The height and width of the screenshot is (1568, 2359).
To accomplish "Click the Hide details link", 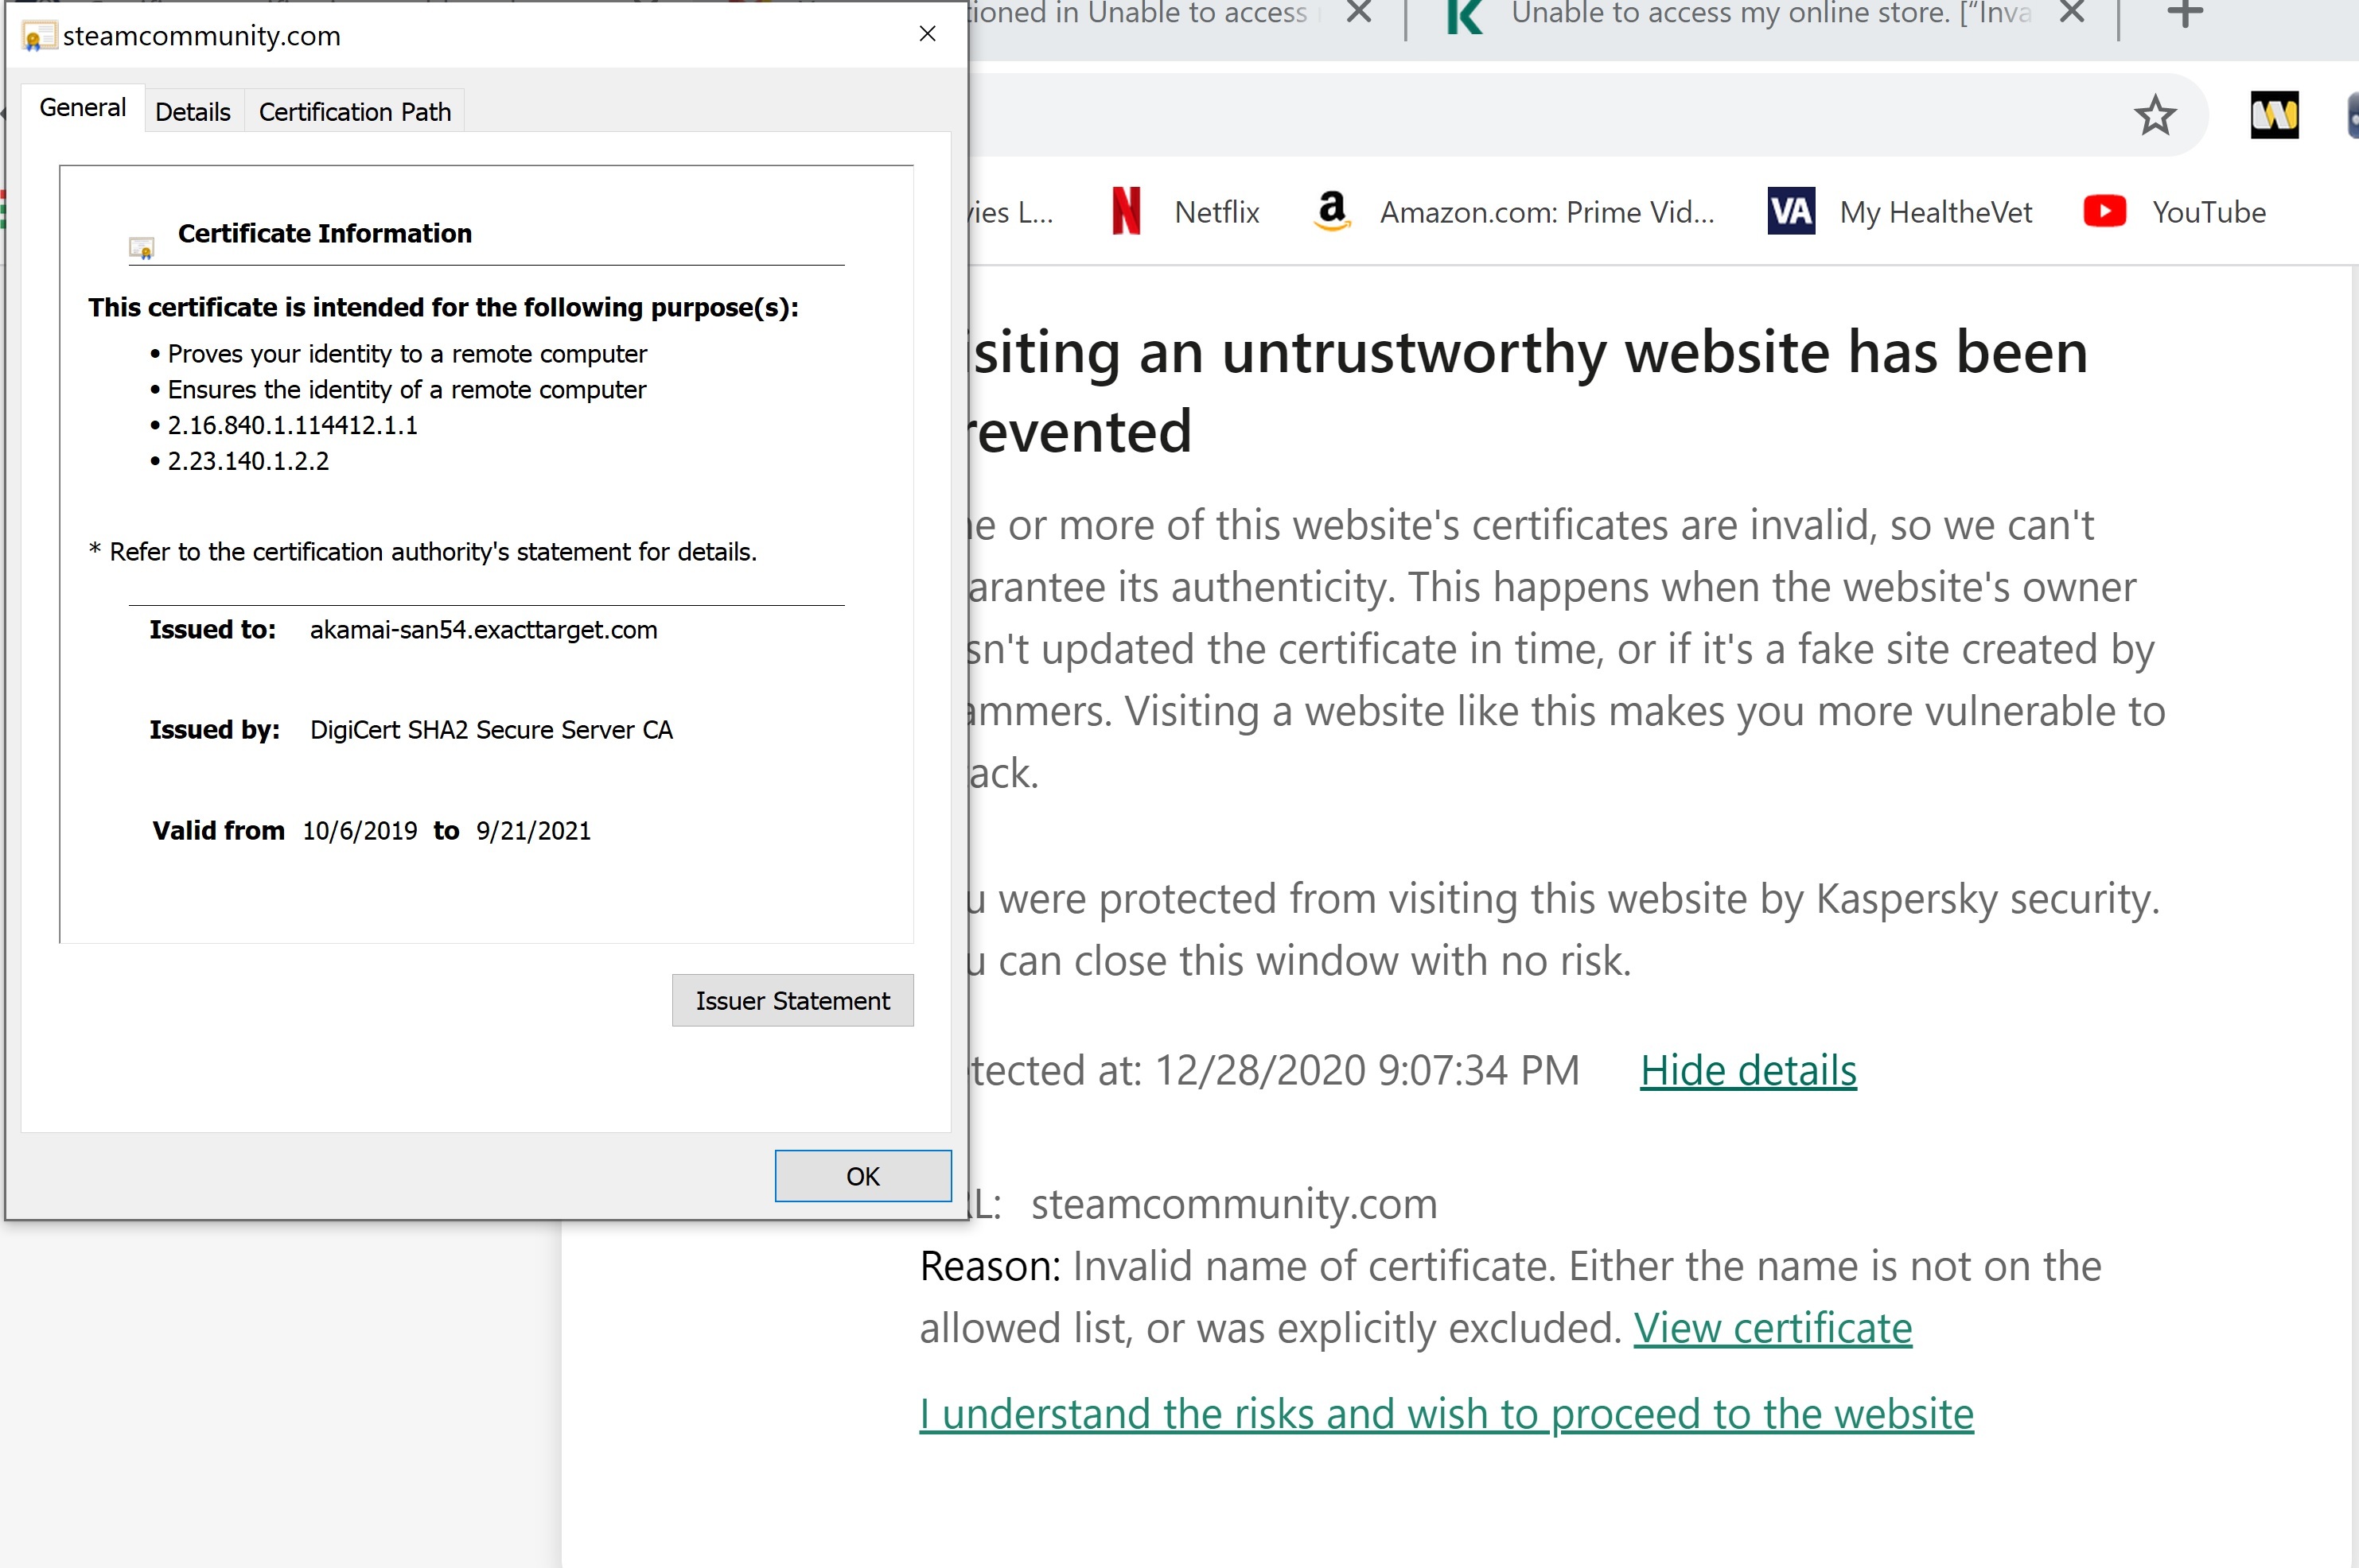I will coord(1748,1071).
